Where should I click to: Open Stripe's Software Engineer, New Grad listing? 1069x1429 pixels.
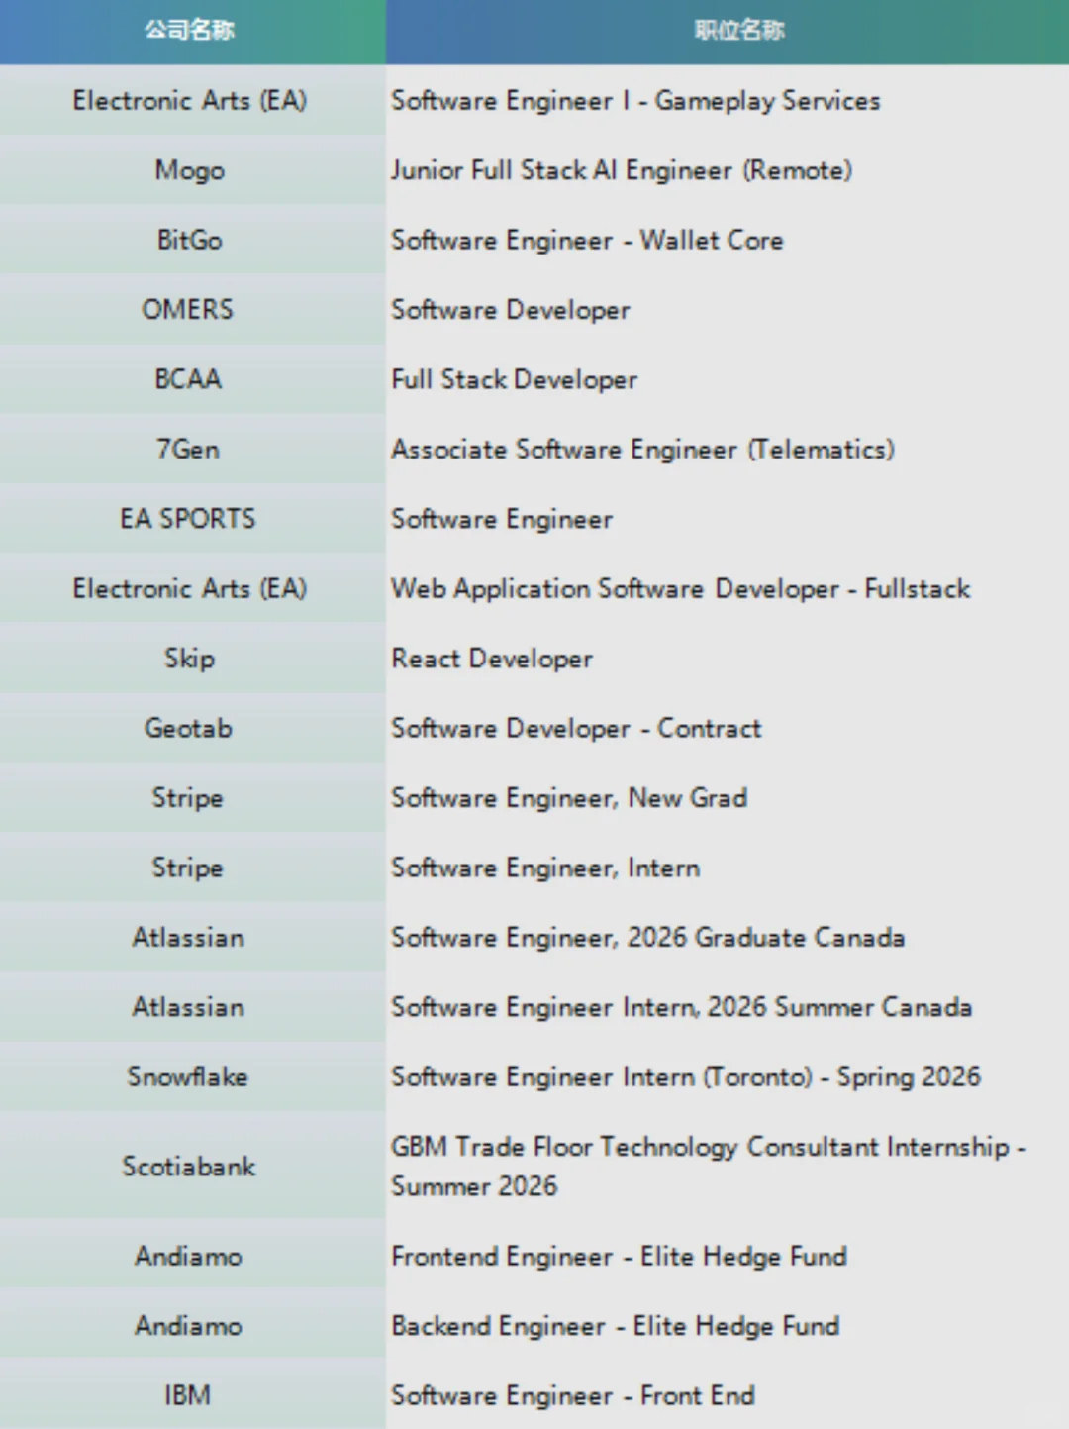coord(569,798)
